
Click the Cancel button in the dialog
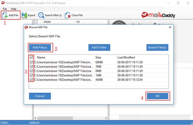point(40,96)
